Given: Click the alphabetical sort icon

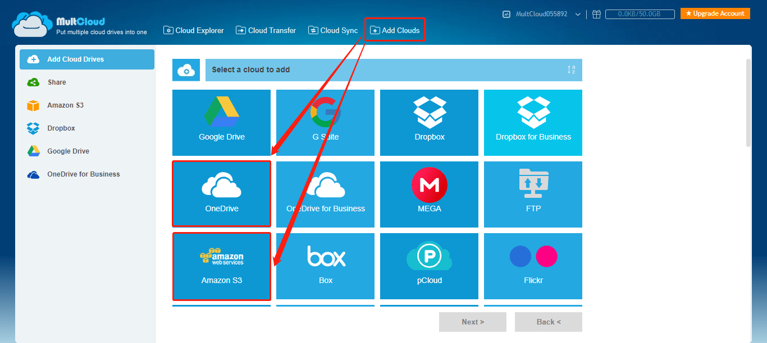Looking at the screenshot, I should click(x=572, y=69).
